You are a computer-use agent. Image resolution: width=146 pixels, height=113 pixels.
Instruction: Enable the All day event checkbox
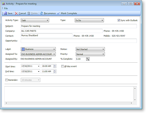click(x=62, y=66)
